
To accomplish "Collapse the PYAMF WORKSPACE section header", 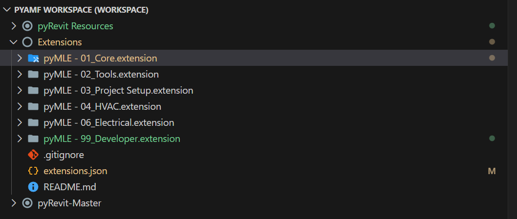I will [6, 10].
